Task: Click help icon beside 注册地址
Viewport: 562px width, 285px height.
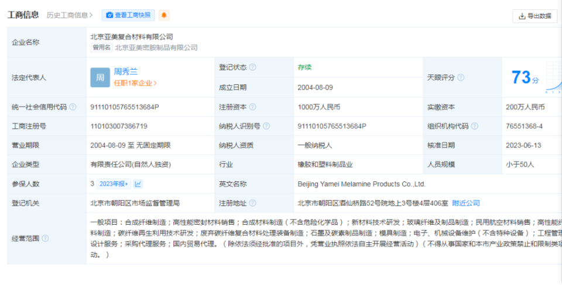Action: (x=253, y=203)
